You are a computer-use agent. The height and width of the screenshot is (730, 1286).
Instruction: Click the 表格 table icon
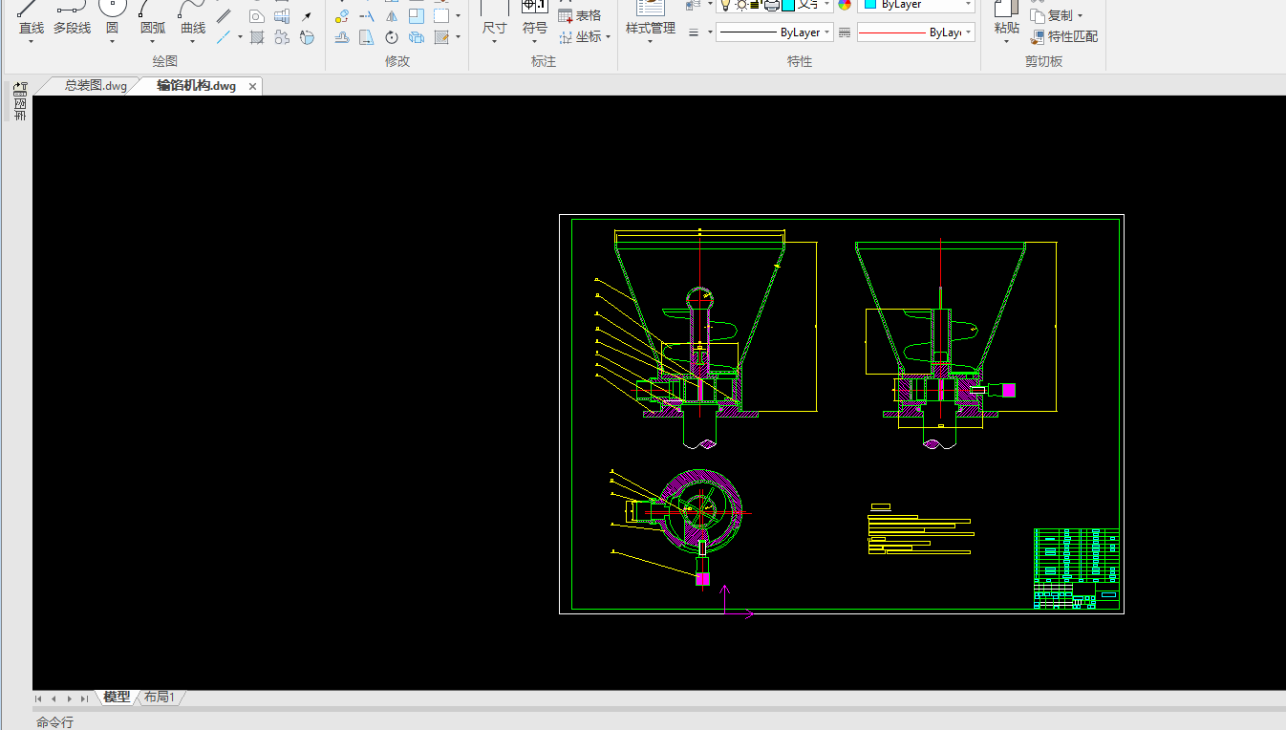[566, 15]
